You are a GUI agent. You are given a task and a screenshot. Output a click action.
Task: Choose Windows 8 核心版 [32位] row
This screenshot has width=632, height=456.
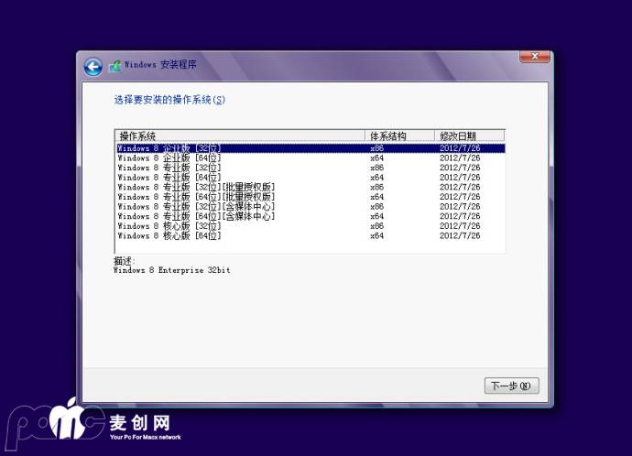pos(169,226)
